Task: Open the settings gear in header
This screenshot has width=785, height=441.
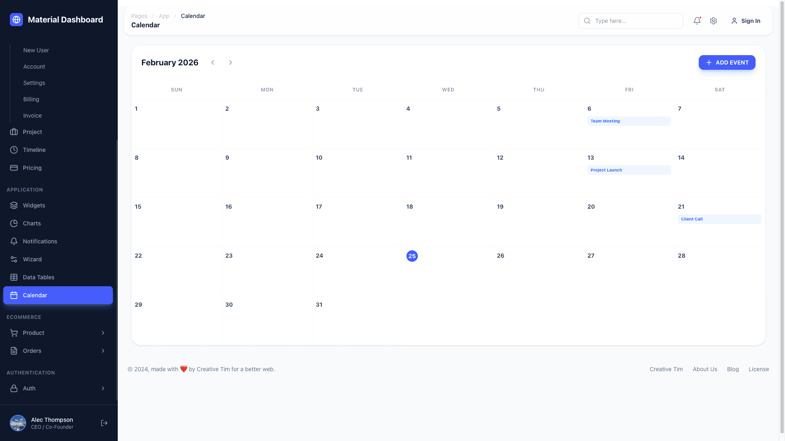Action: click(713, 21)
